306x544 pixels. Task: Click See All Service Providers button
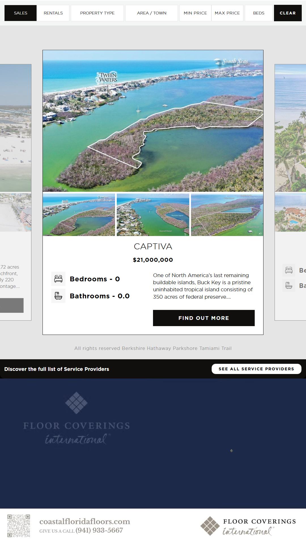coord(256,369)
